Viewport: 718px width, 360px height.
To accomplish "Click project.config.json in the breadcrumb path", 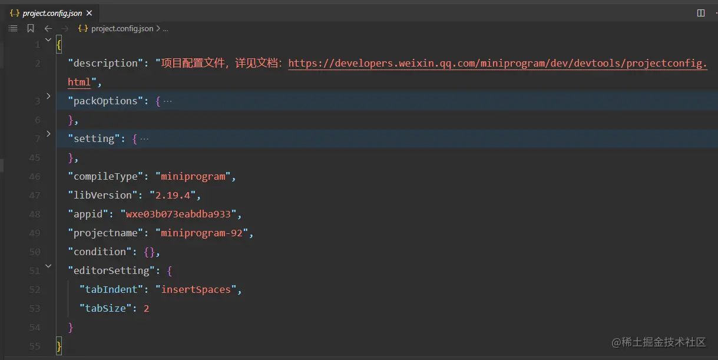I will [x=122, y=28].
